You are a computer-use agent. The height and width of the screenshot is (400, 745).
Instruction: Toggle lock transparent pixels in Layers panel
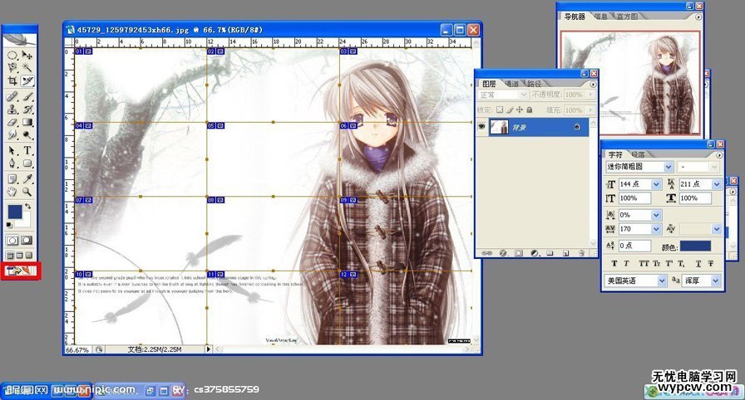pyautogui.click(x=500, y=110)
